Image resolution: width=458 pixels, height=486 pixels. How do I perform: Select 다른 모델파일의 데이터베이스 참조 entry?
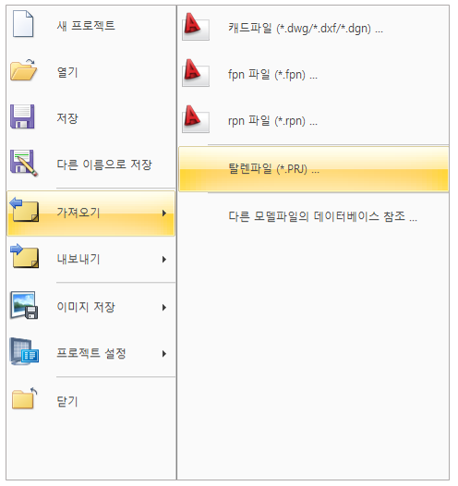click(322, 216)
